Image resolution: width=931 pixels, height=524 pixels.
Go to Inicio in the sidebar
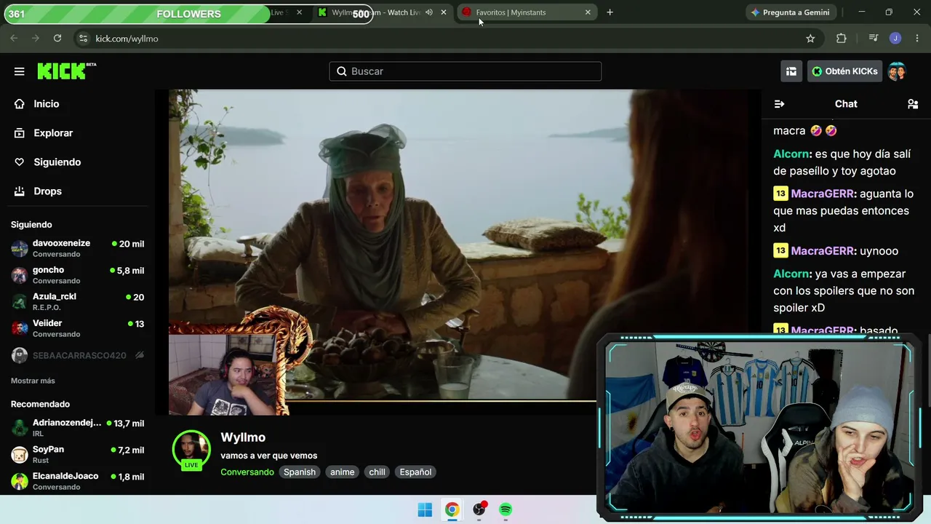coord(47,104)
